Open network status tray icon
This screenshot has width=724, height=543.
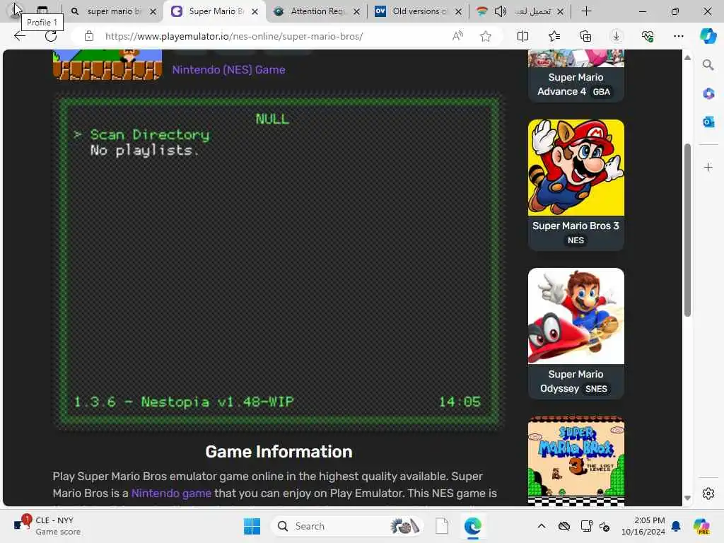pyautogui.click(x=586, y=526)
